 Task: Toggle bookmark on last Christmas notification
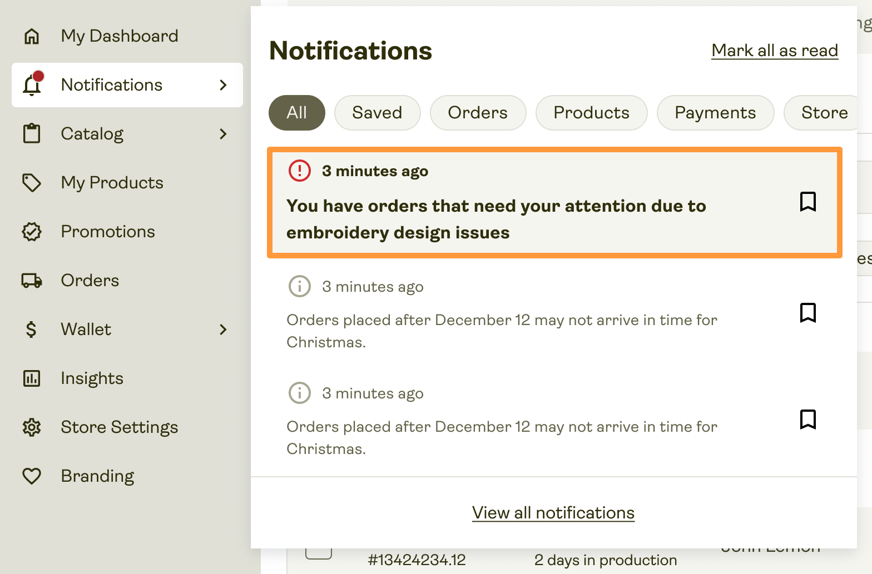point(807,420)
